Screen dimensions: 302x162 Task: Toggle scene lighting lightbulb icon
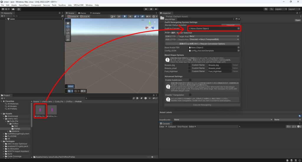[x=125, y=17]
